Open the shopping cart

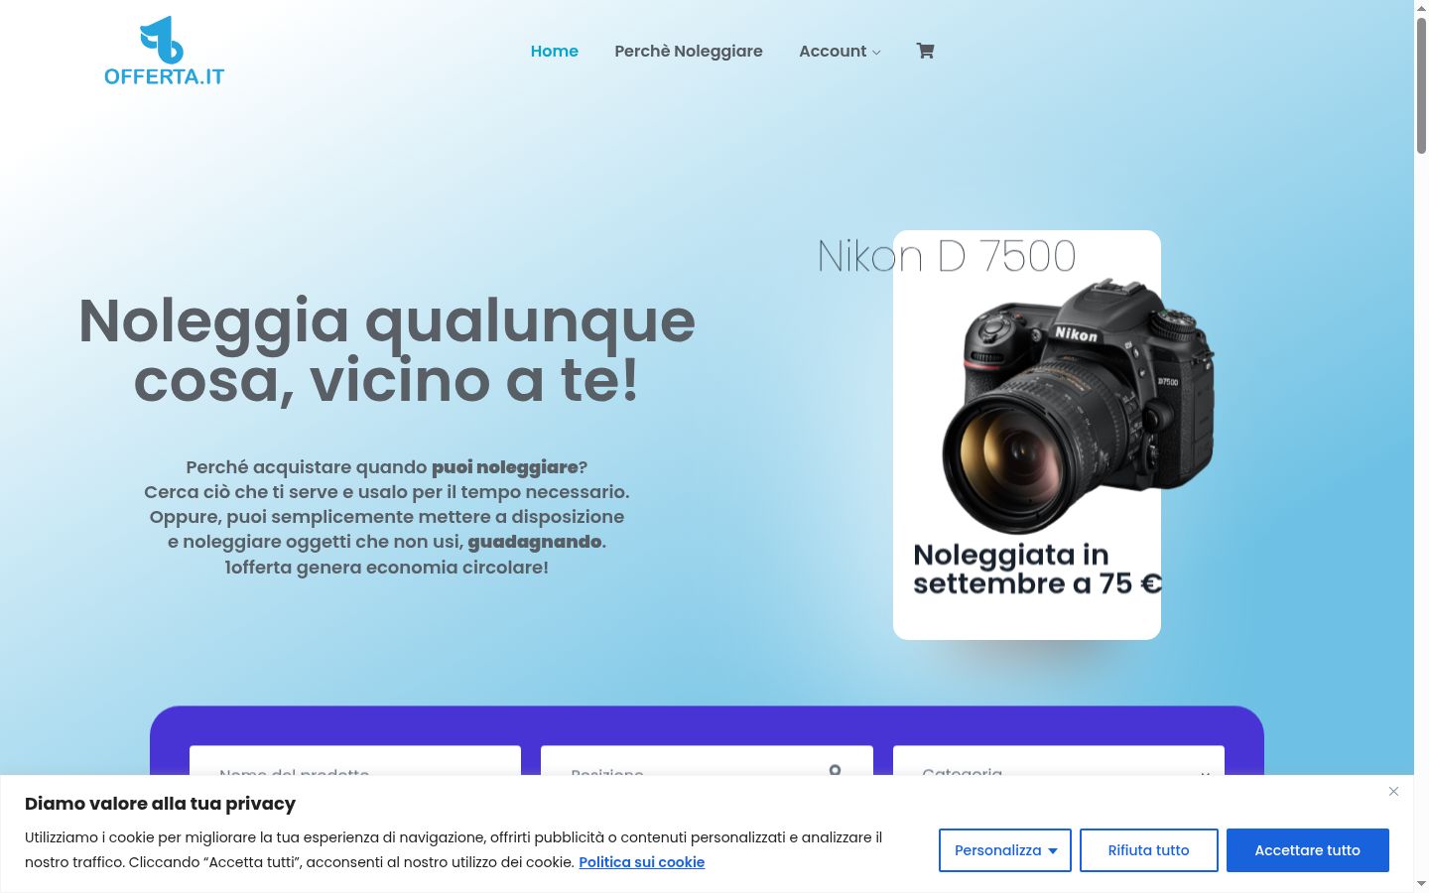pos(925,51)
